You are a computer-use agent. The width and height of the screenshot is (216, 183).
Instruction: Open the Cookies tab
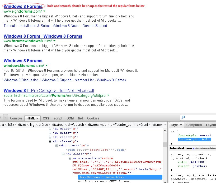coord(93,118)
